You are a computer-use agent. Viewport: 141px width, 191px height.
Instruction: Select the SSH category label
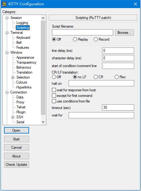coord(20,117)
